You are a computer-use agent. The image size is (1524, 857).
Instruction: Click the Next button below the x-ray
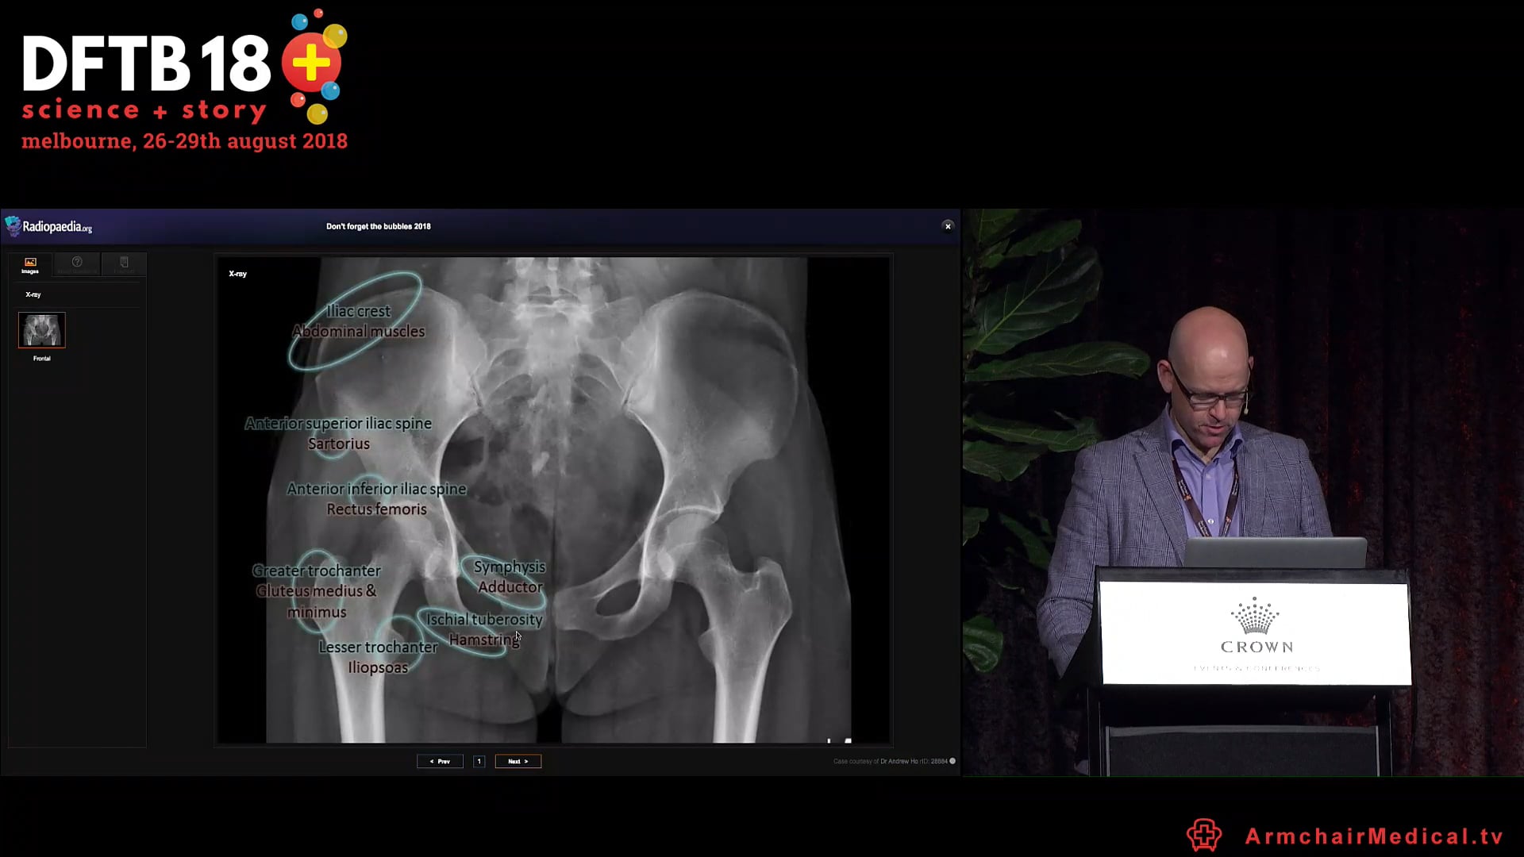(518, 761)
